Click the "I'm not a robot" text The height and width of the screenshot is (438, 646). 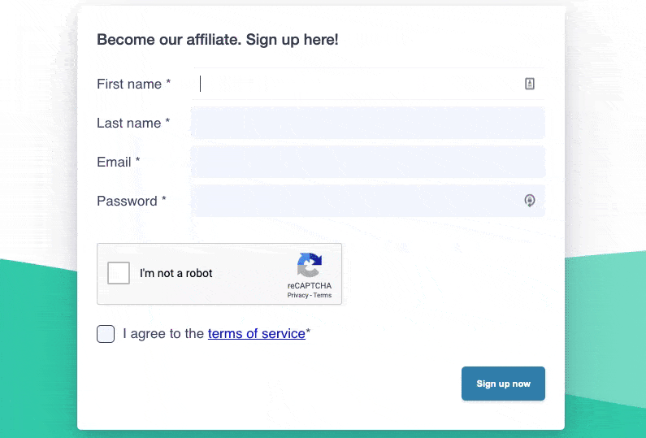[176, 273]
